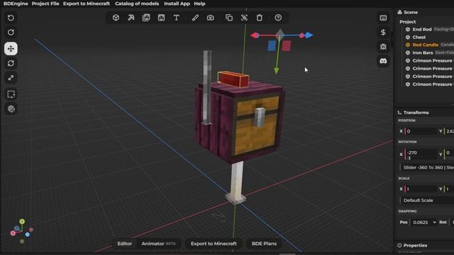This screenshot has width=454, height=255.
Task: Select the last Crimson Pressure item
Action: pos(432,84)
